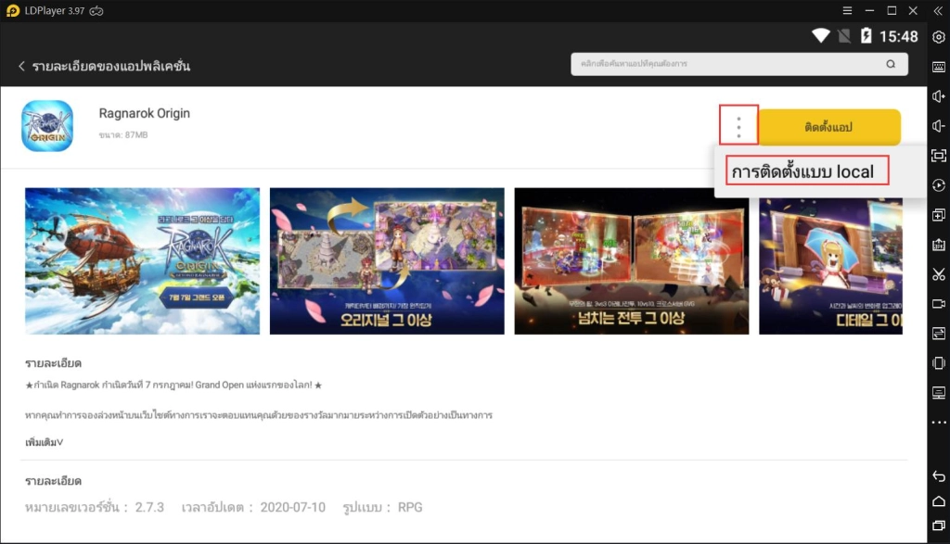Open synchronizer icon in sidebar
Screen dimensions: 950x544
point(939,334)
